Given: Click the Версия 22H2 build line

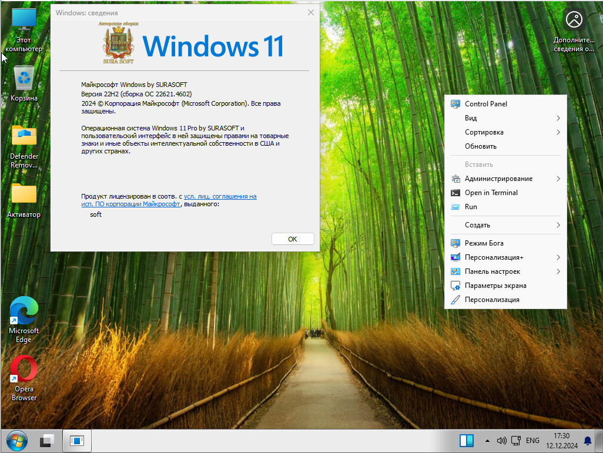Looking at the screenshot, I should (x=136, y=94).
